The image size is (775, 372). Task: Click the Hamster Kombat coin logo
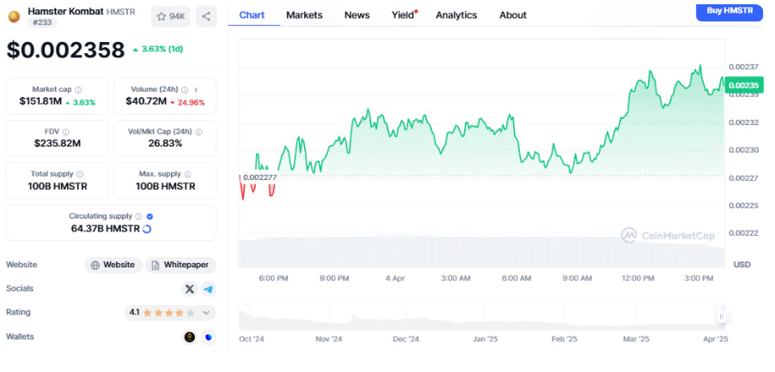click(14, 16)
